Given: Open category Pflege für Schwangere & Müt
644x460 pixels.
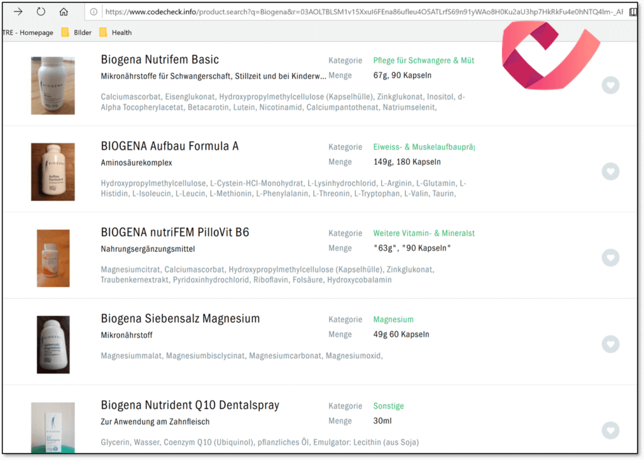Looking at the screenshot, I should (x=423, y=60).
